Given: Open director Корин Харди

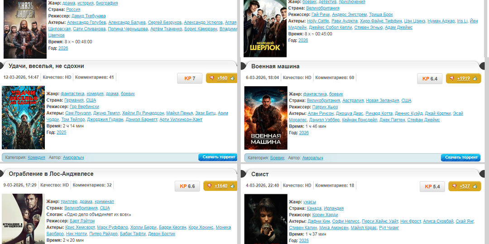Looking at the screenshot, I should point(325,215).
